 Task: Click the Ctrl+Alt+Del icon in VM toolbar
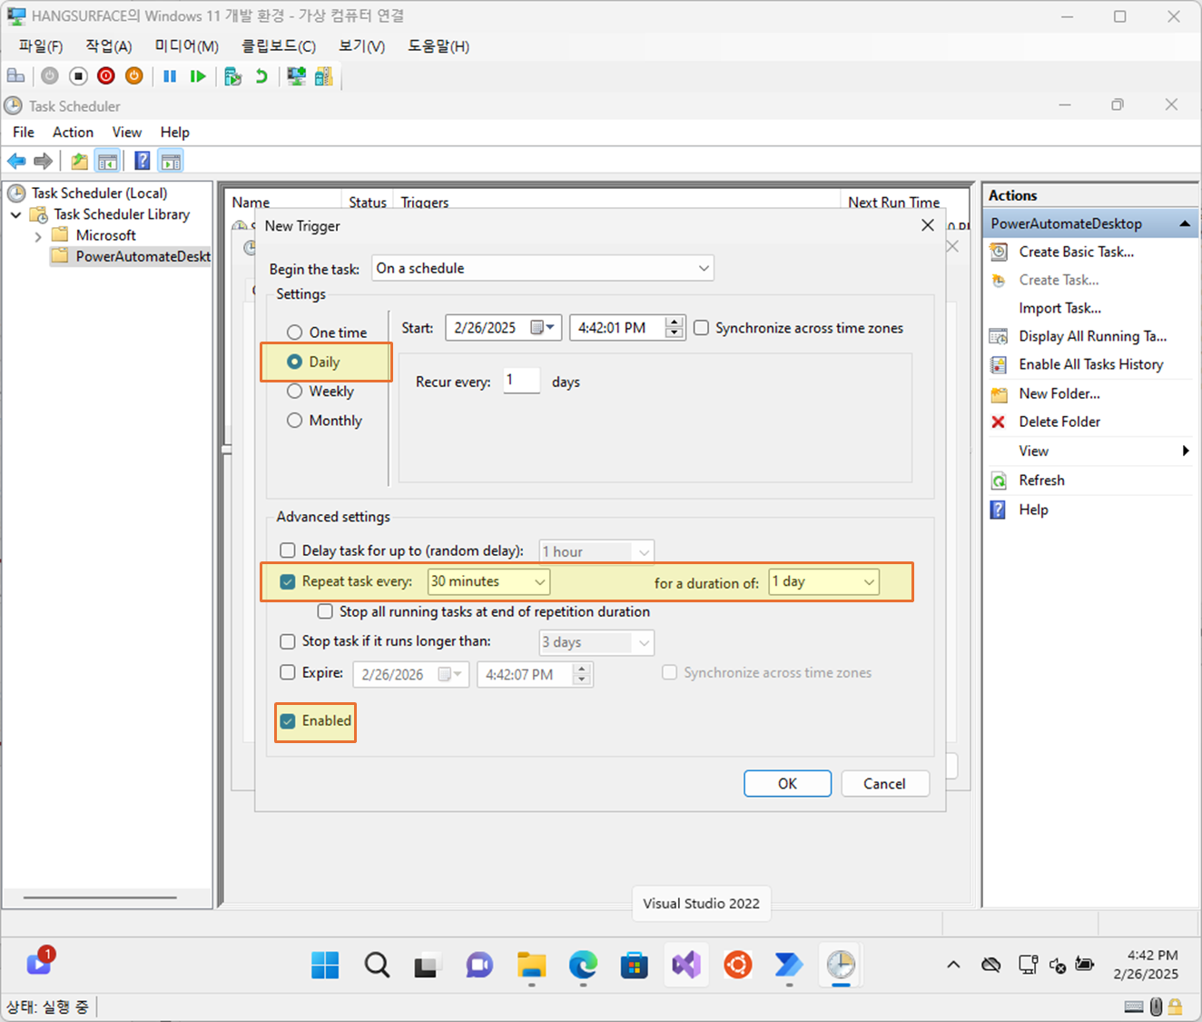15,76
